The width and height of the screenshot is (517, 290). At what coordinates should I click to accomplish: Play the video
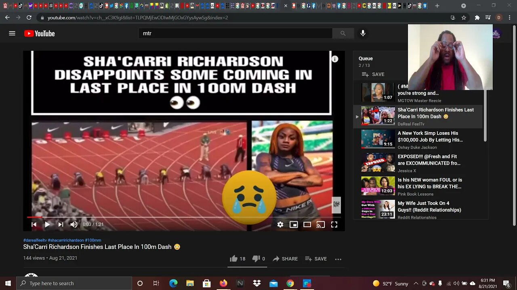click(x=47, y=224)
